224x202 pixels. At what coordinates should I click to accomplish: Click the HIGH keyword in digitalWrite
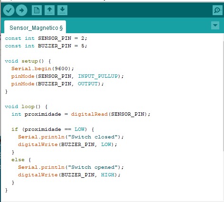point(108,175)
